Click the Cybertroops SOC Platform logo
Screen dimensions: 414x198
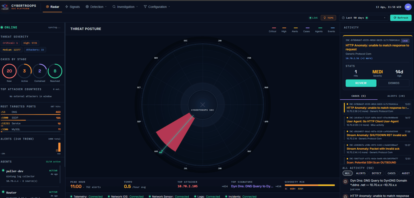19,7
